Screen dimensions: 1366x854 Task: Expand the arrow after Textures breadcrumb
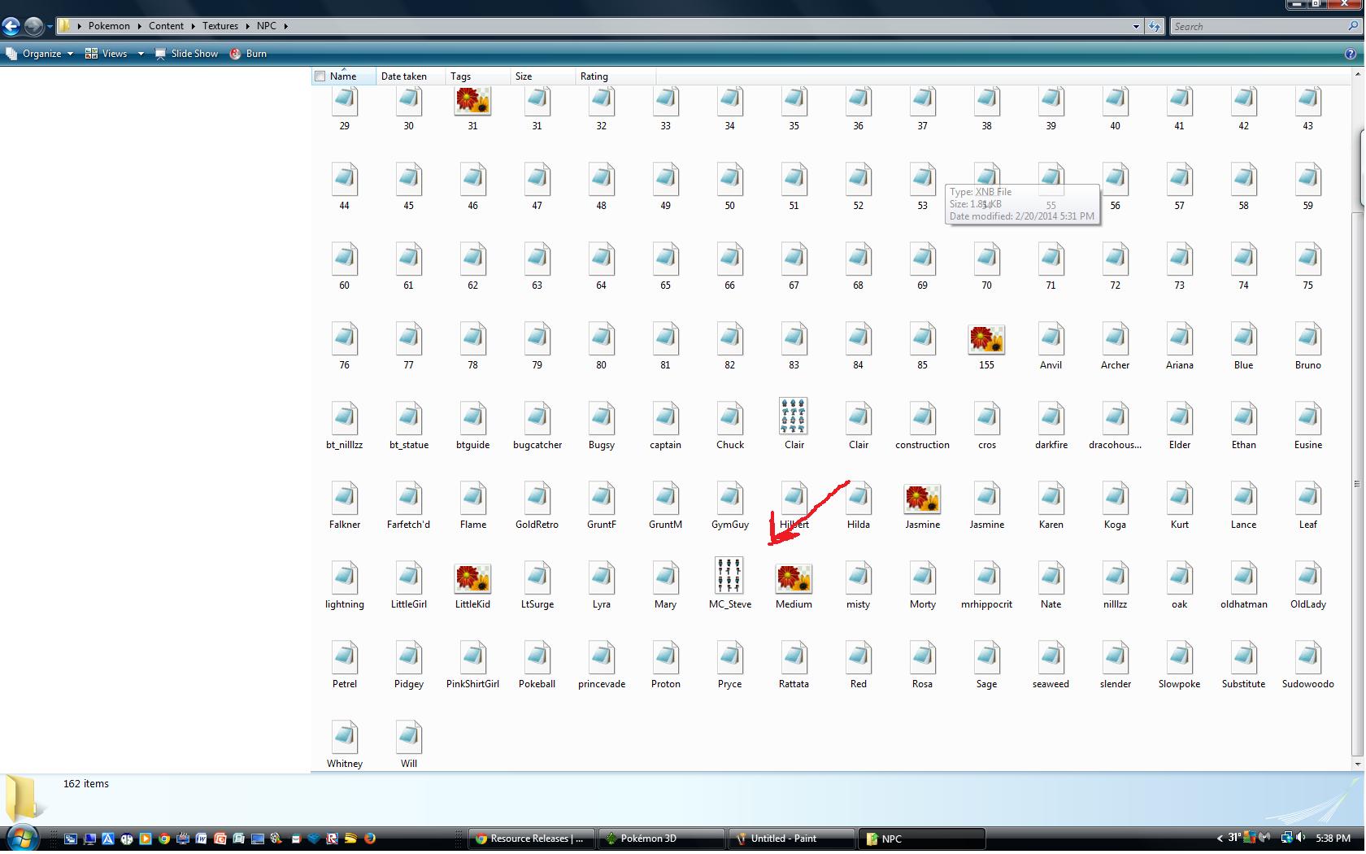click(247, 26)
